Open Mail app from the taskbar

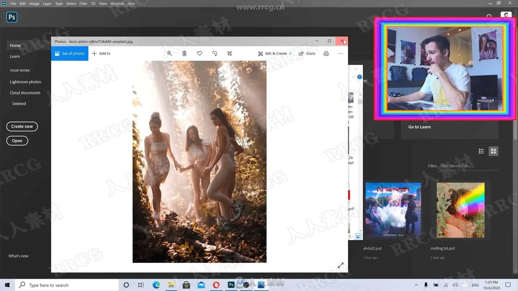(x=201, y=285)
